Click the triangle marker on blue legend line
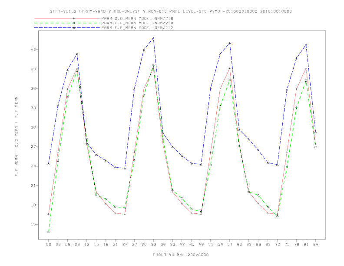This screenshot has height=266, width=344. click(74, 28)
